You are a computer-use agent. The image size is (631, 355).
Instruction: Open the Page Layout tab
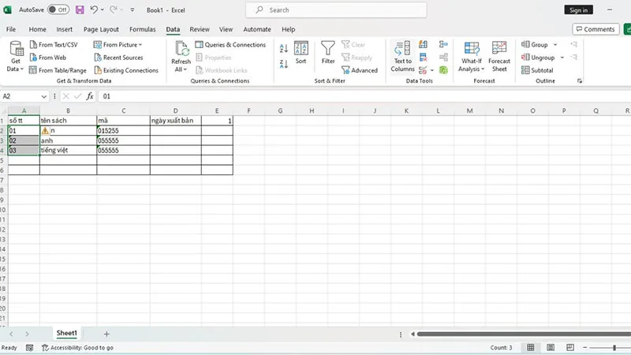(101, 29)
